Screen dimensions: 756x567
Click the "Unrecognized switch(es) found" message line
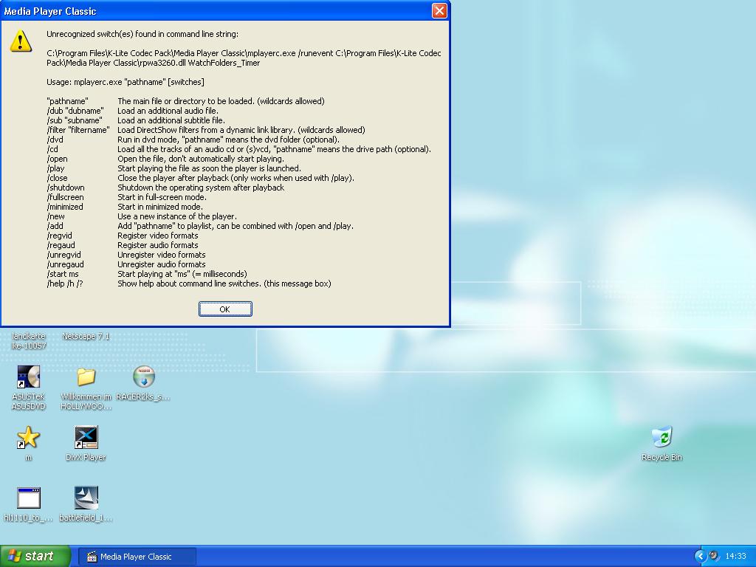pyautogui.click(x=142, y=34)
